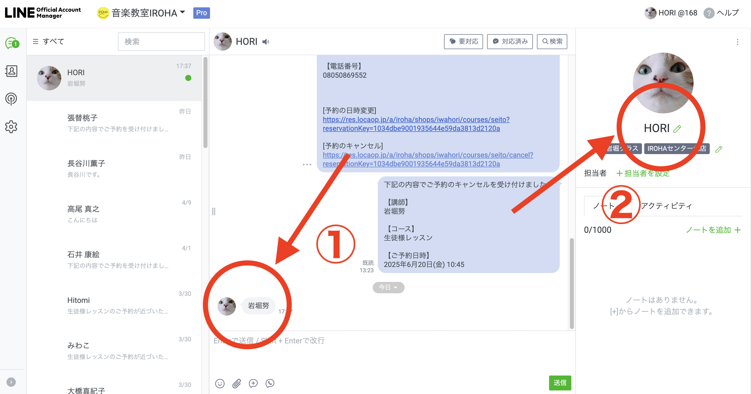
Task: Open the chat section in left sidebar
Action: click(12, 44)
